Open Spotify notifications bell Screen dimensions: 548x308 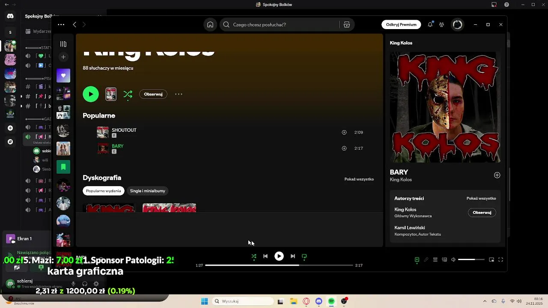[x=430, y=24]
